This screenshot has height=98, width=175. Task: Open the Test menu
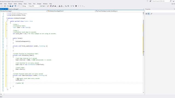pos(34,4)
